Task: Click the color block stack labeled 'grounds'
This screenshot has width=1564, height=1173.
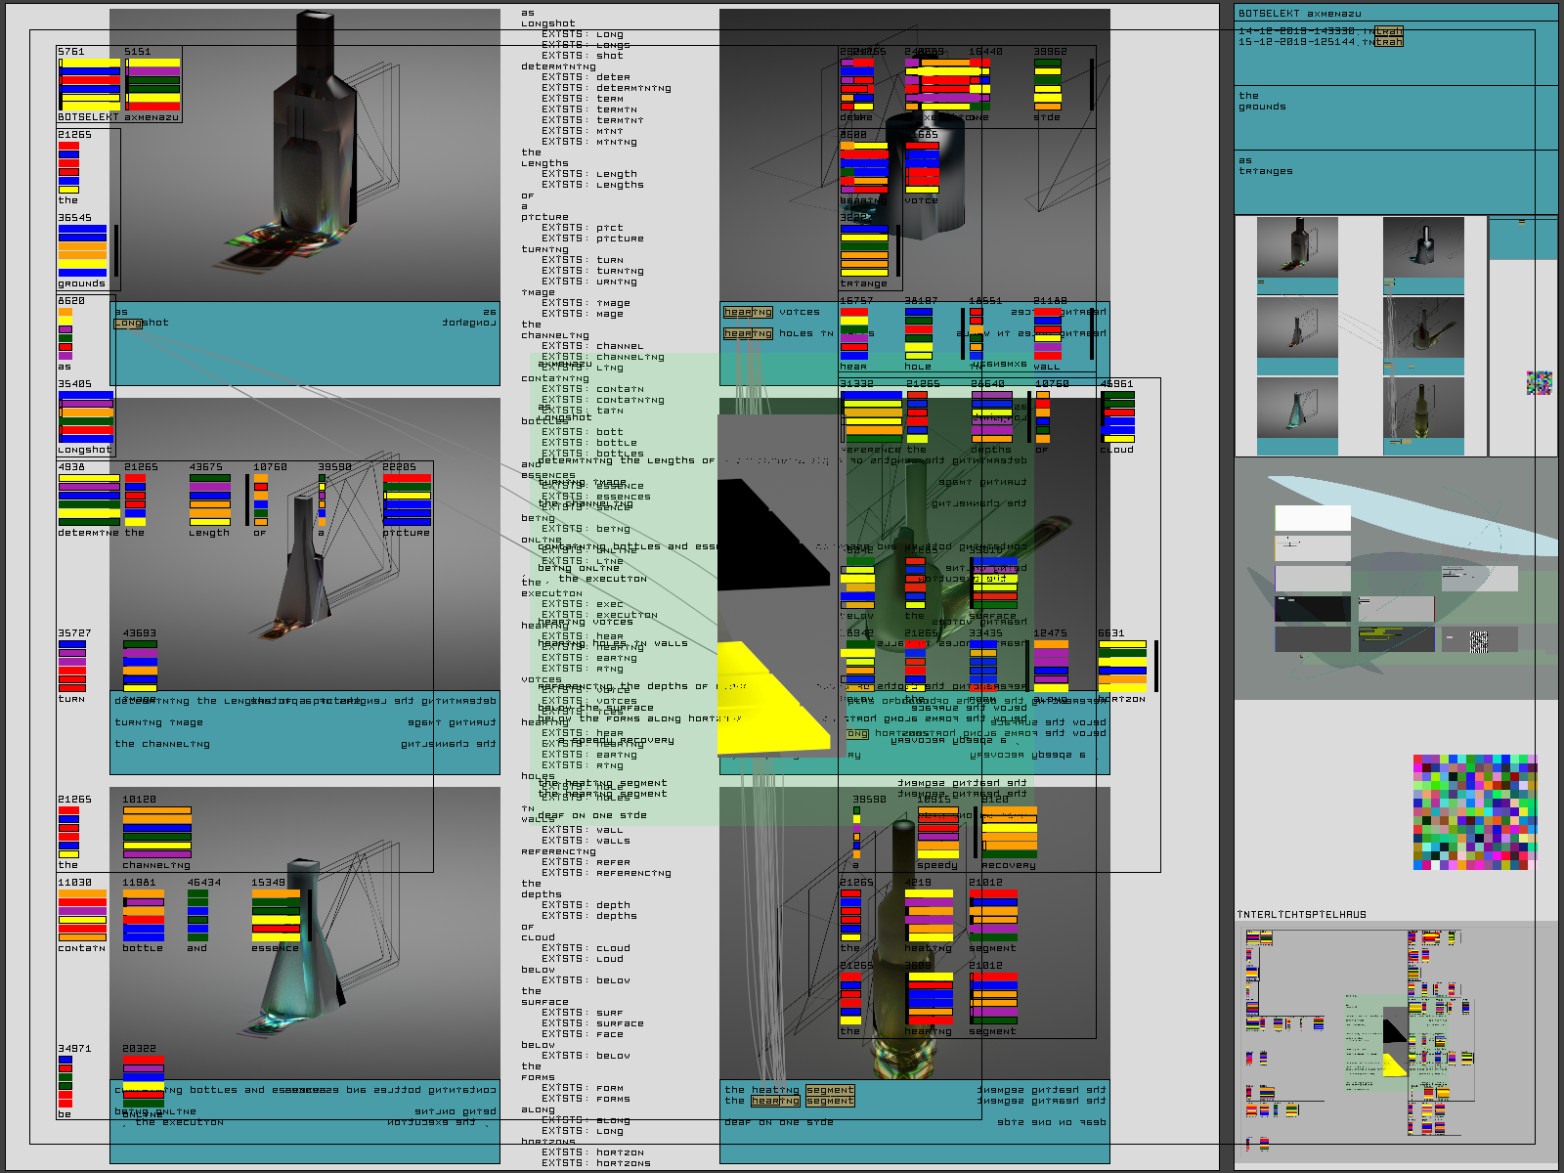Action: coord(82,250)
